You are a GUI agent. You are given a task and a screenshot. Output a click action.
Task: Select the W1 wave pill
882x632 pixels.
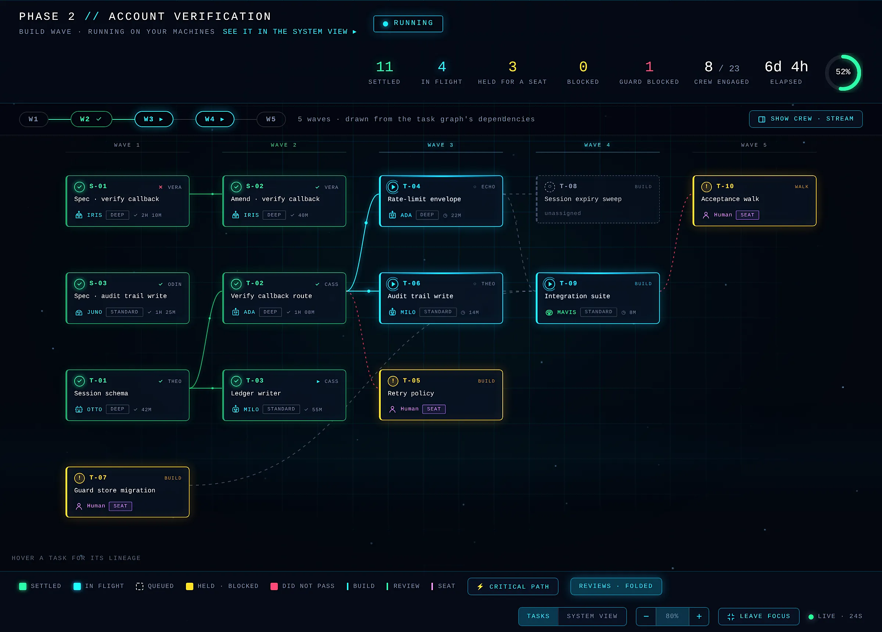(x=33, y=119)
